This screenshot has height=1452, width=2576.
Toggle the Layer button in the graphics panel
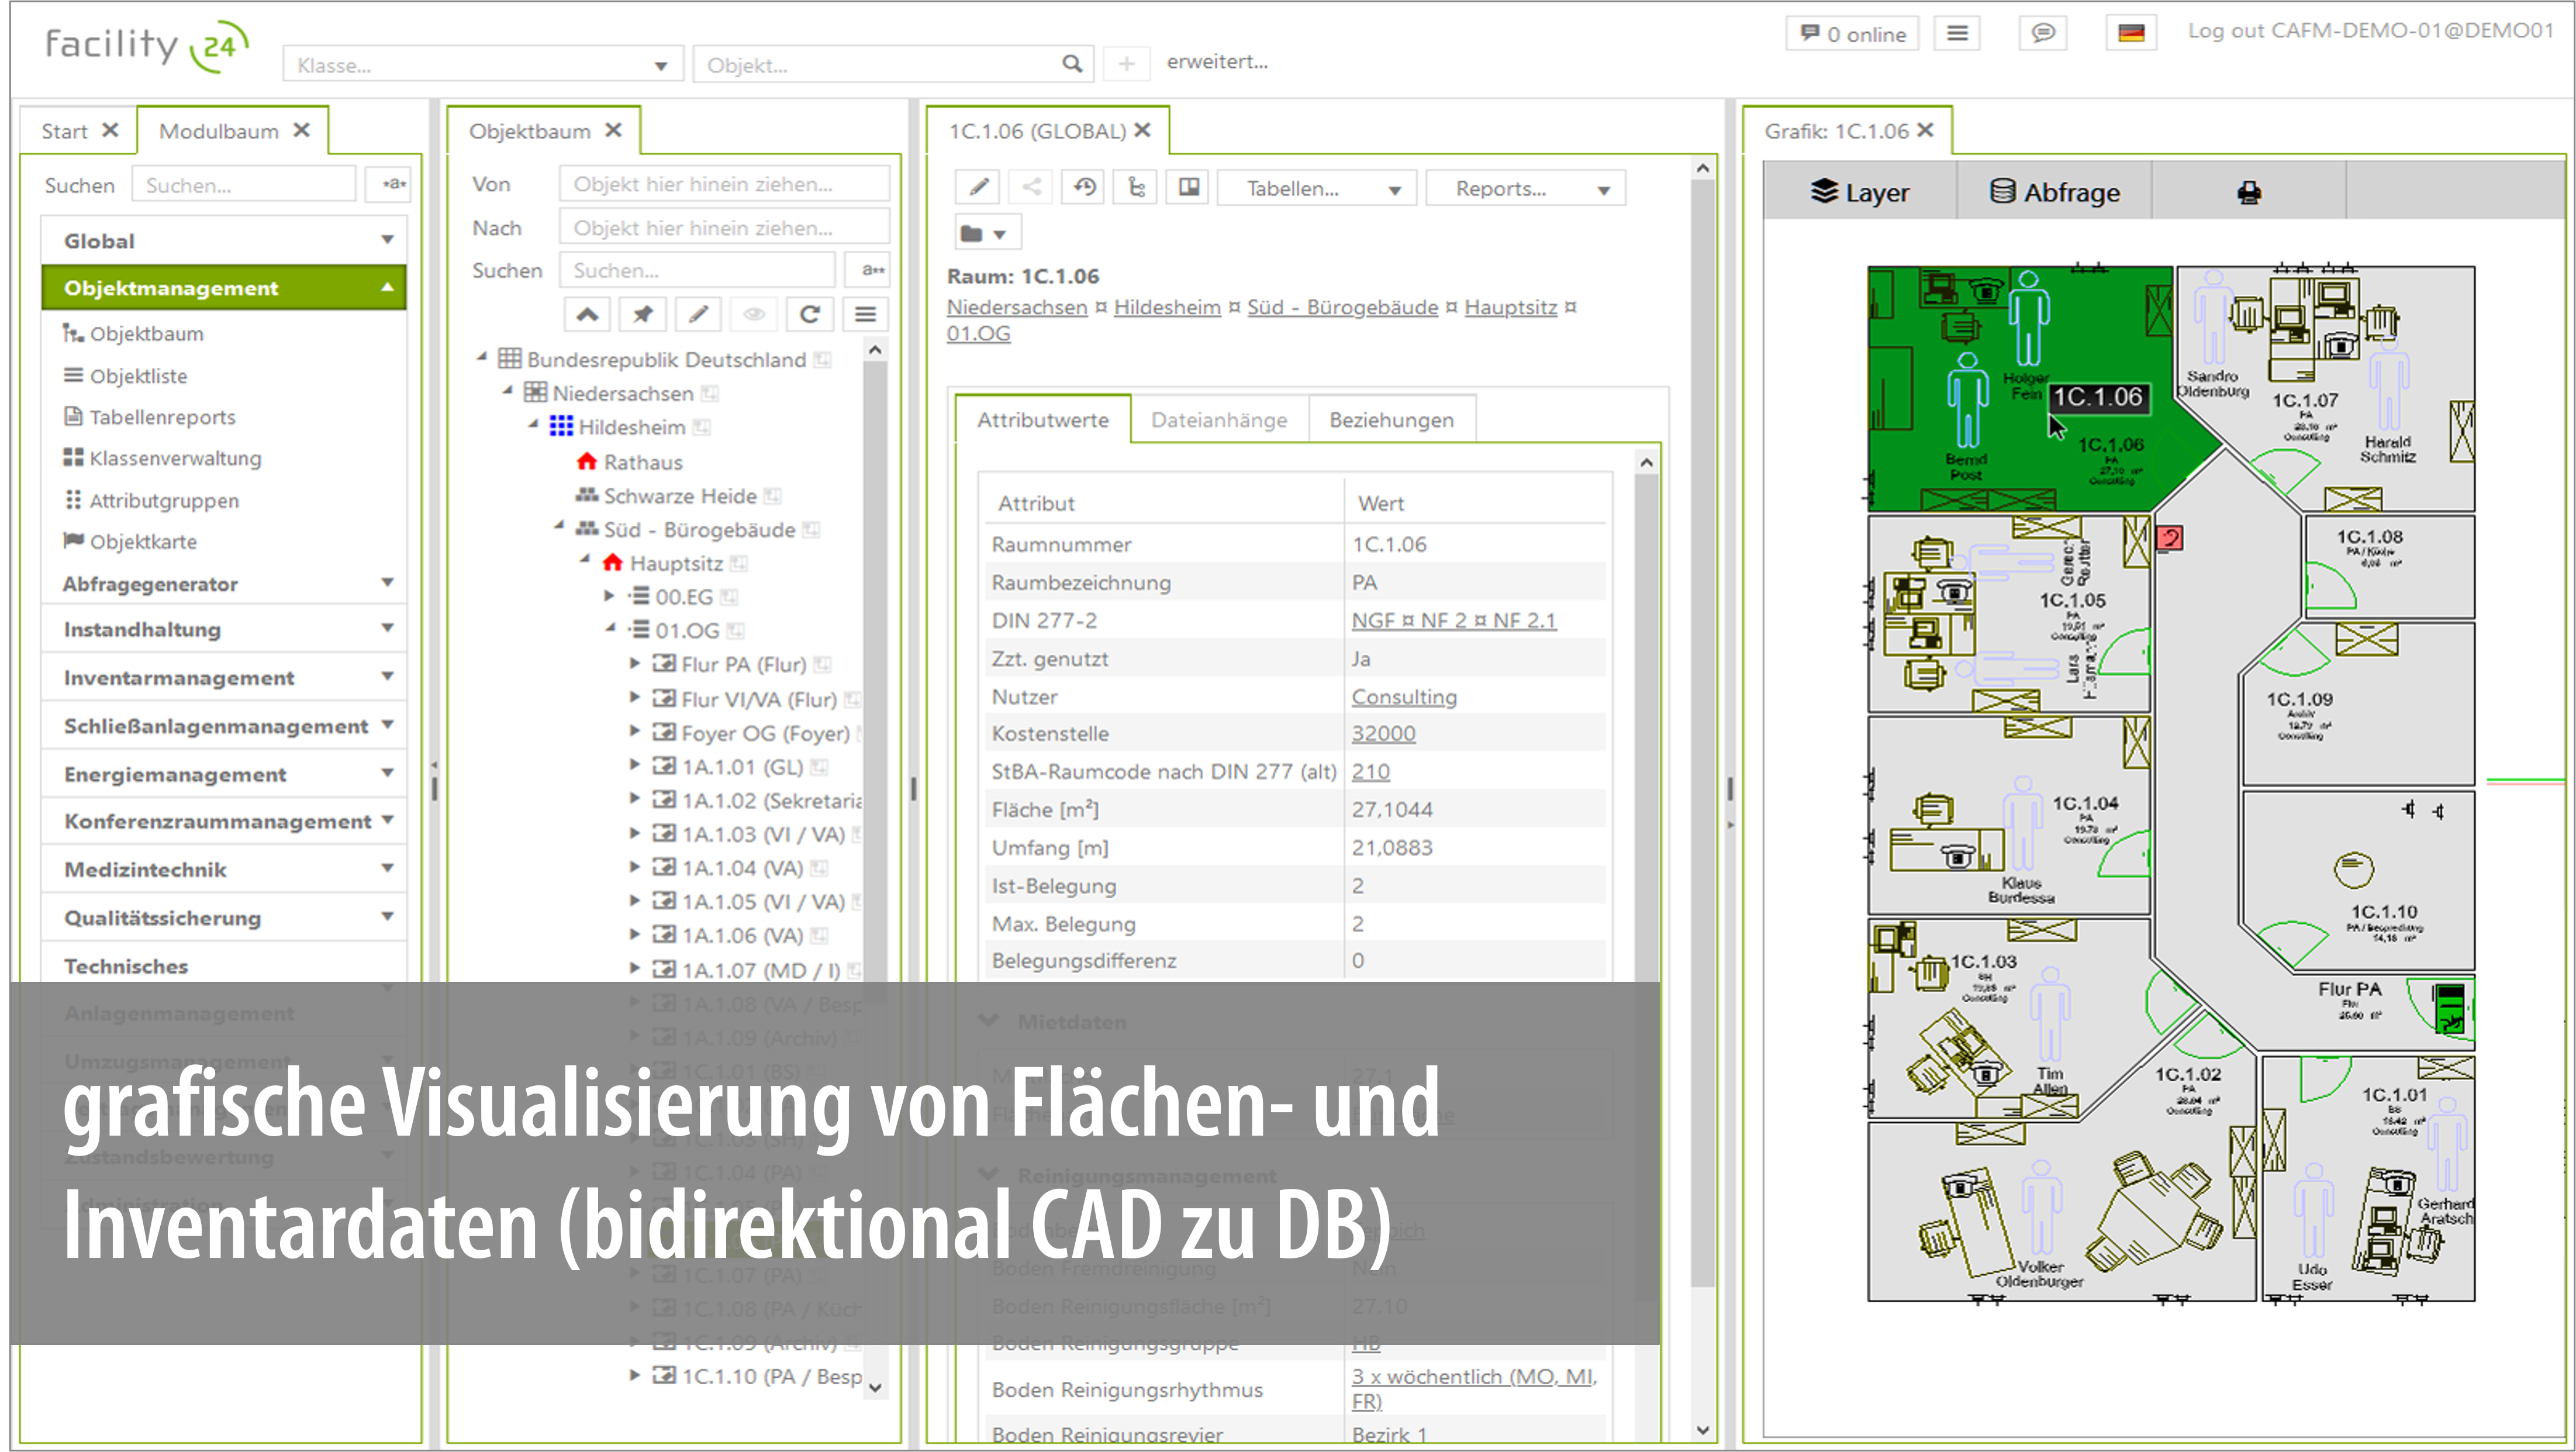pos(1859,192)
